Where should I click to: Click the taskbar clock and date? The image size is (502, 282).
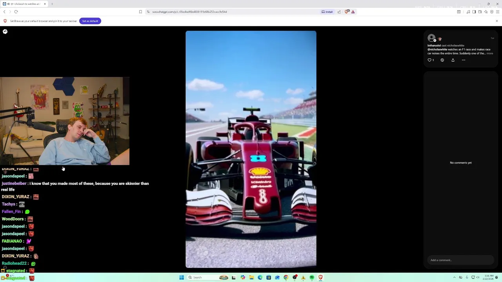(x=489, y=277)
